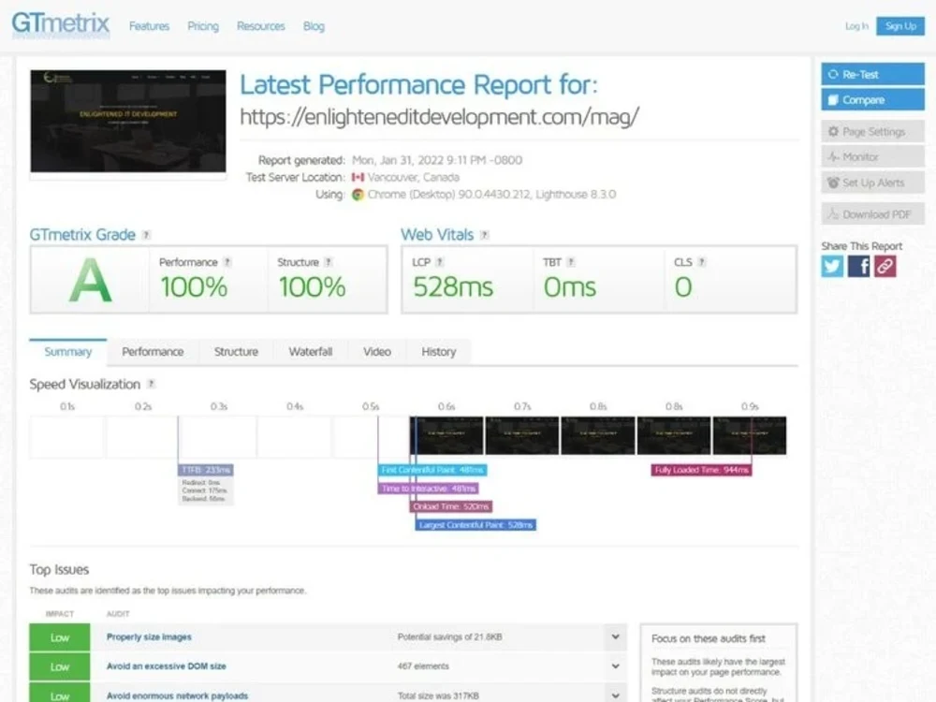936x702 pixels.
Task: Open Page Settings
Action: [x=872, y=131]
